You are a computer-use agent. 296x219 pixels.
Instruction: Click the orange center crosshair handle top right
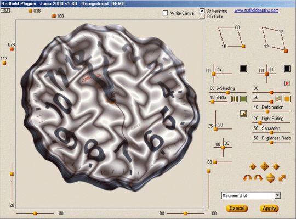(x=267, y=74)
